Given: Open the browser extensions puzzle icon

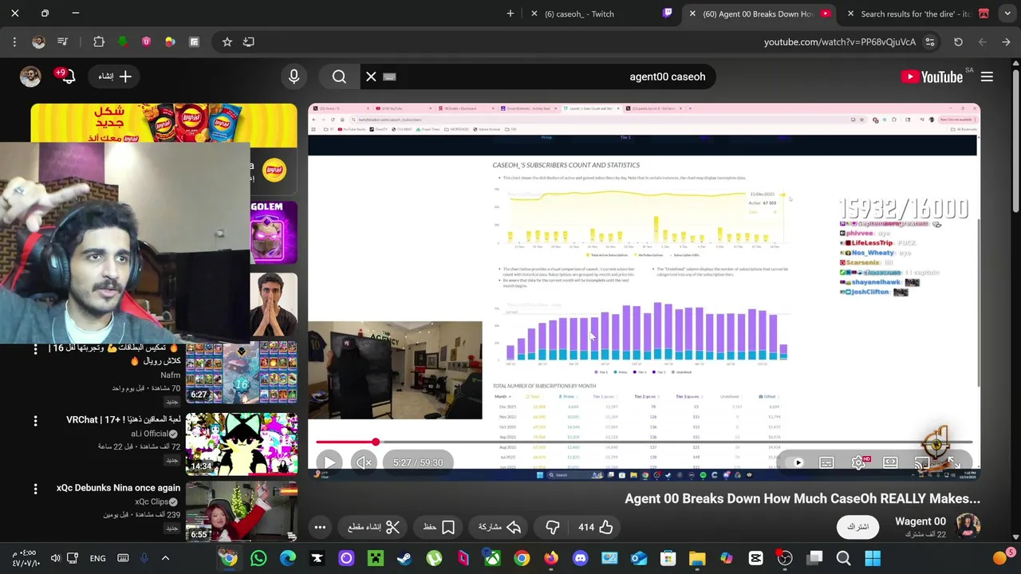Looking at the screenshot, I should coord(99,41).
